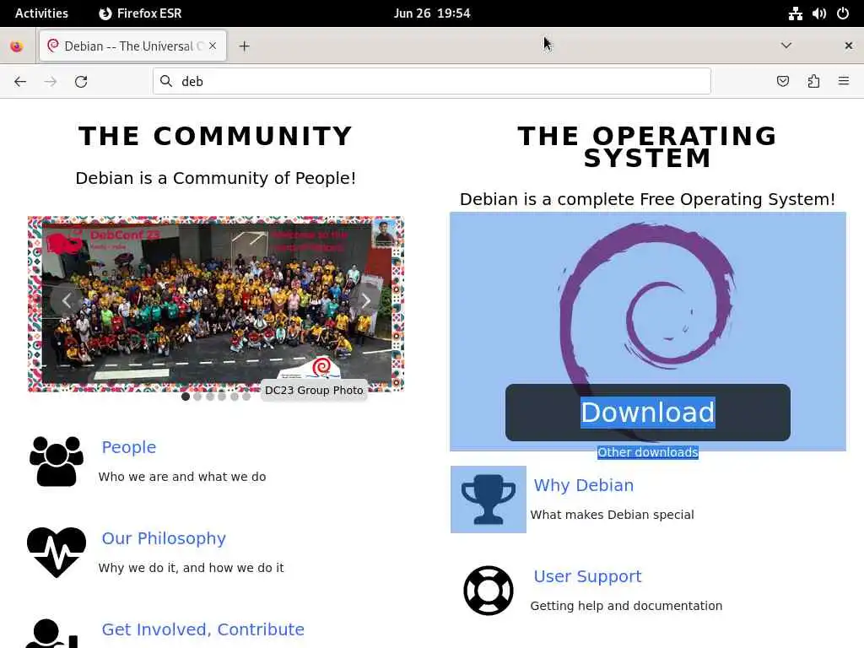This screenshot has width=864, height=648.
Task: Select the second carousel indicator dot
Action: [197, 397]
